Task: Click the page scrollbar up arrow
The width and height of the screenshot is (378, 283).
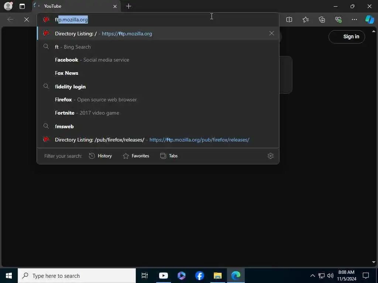Action: tap(374, 32)
